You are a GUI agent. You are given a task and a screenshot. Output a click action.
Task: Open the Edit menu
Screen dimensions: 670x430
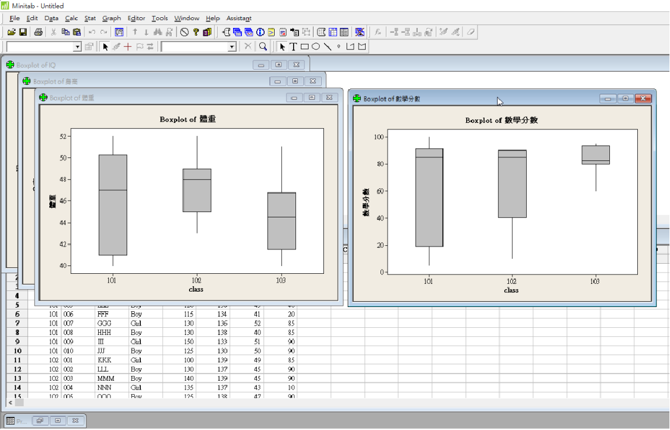[x=32, y=18]
